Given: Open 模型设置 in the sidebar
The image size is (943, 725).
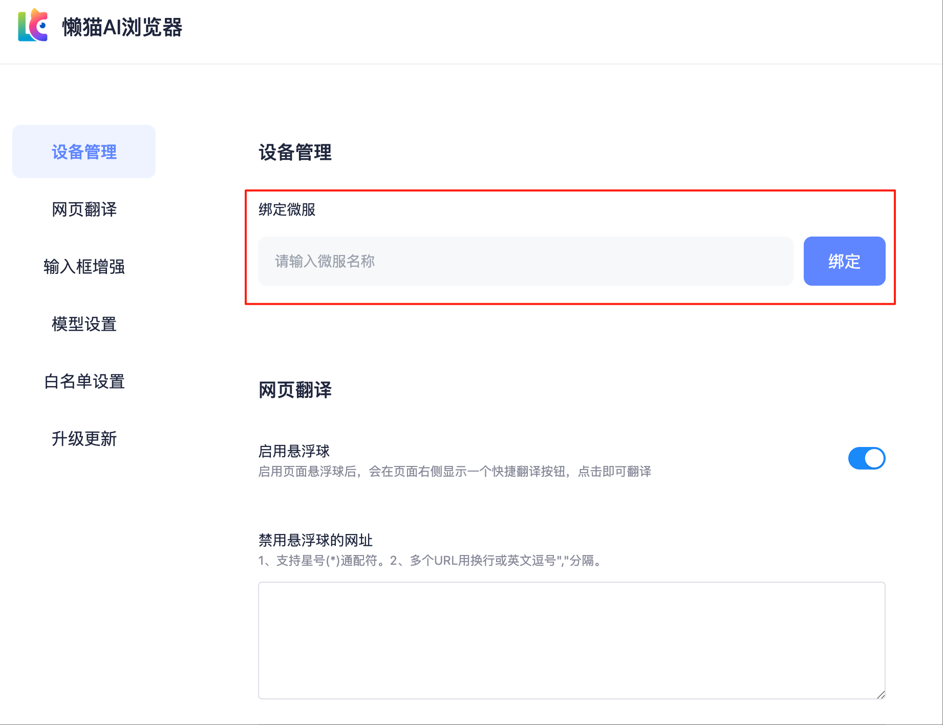Looking at the screenshot, I should [84, 324].
